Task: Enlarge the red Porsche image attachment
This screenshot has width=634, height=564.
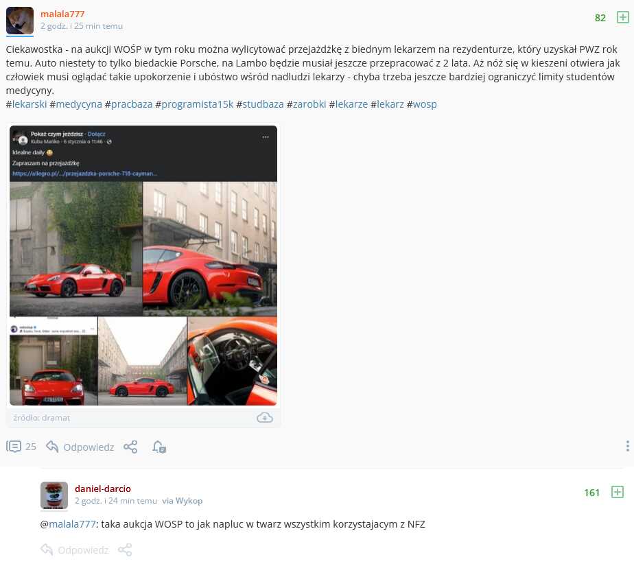Action: 143,266
